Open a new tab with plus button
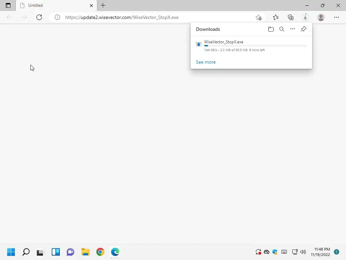346x260 pixels. [x=103, y=5]
